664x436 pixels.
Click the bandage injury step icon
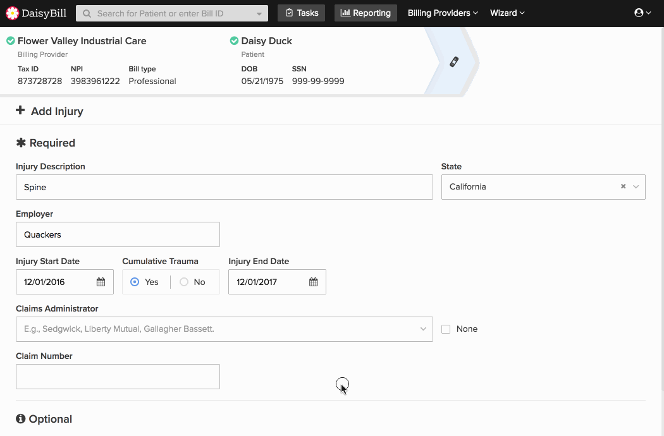(454, 62)
